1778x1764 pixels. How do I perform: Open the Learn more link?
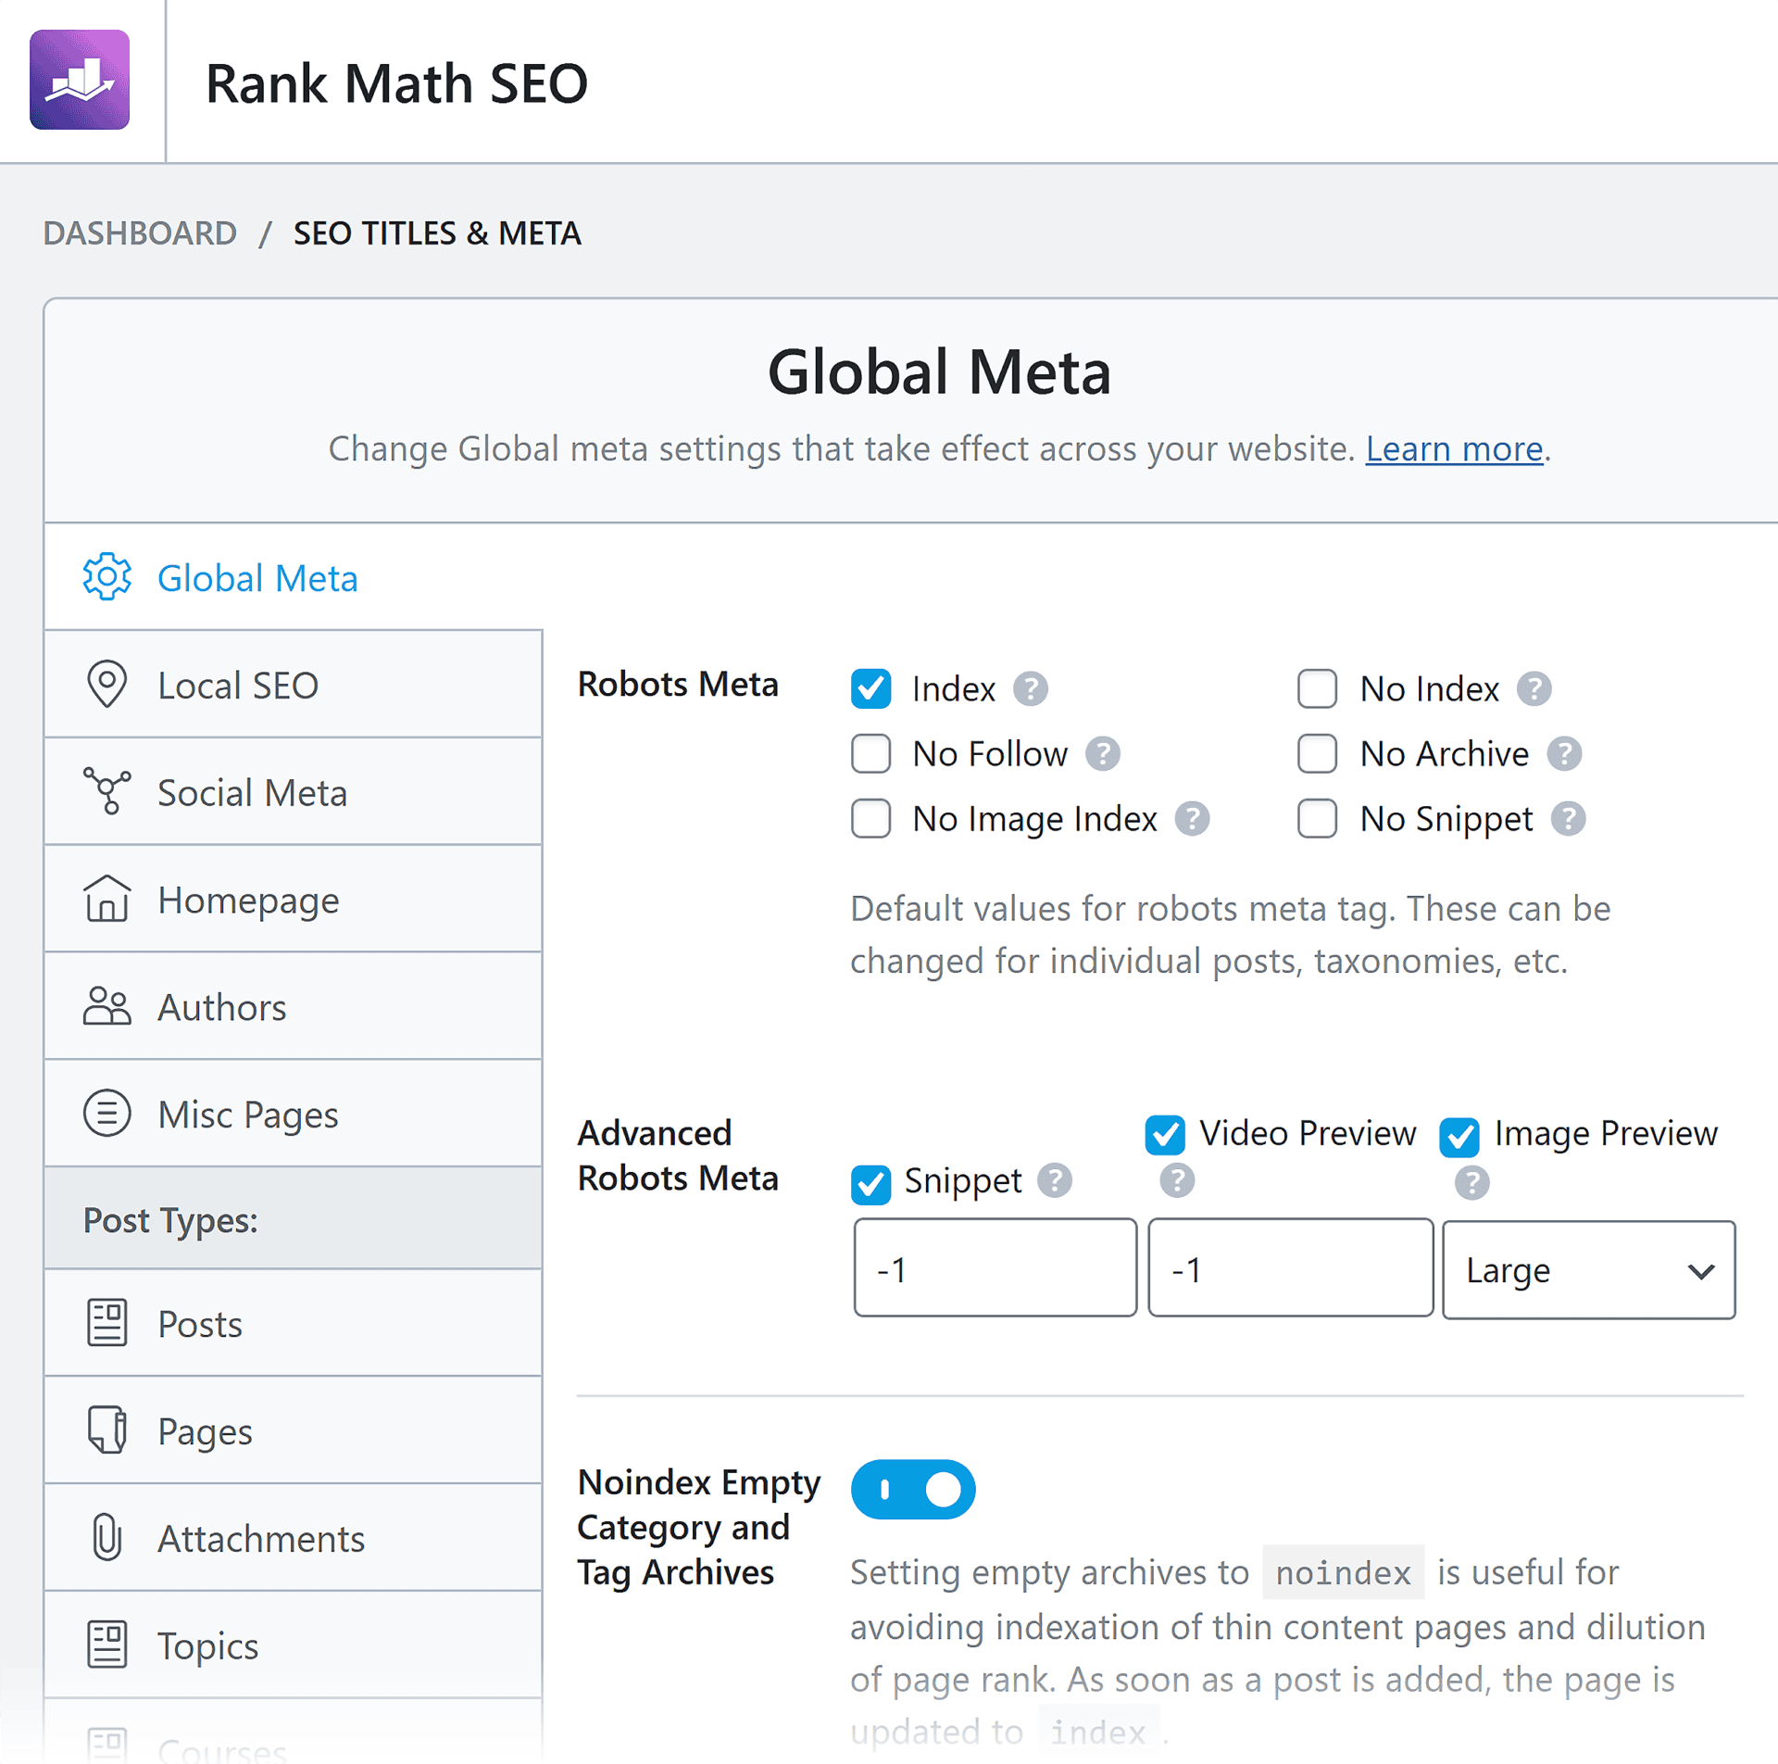coord(1452,448)
